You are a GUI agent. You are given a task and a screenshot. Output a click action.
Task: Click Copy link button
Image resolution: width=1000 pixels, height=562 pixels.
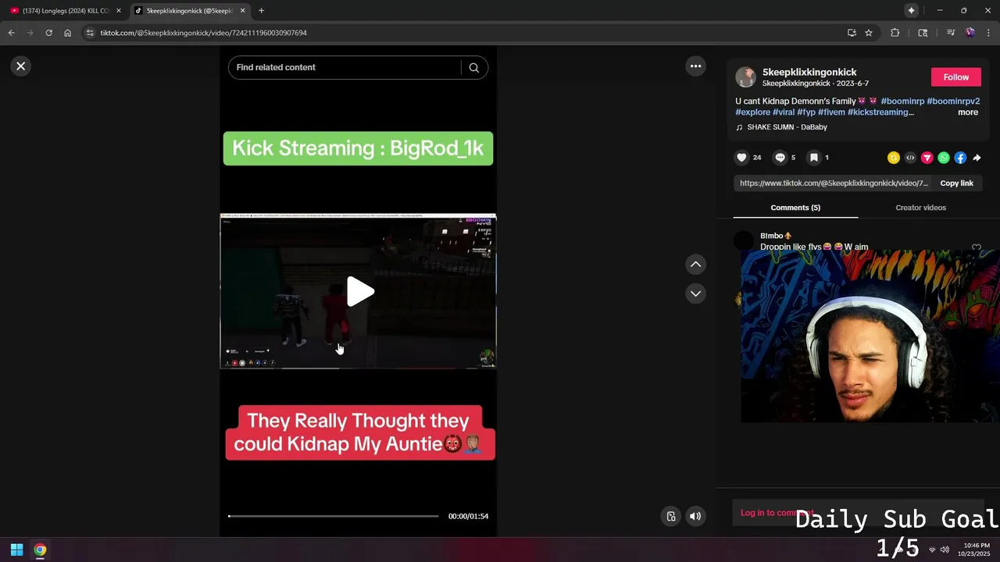coord(956,183)
